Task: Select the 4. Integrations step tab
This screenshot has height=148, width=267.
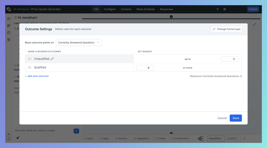Action: click(143, 138)
